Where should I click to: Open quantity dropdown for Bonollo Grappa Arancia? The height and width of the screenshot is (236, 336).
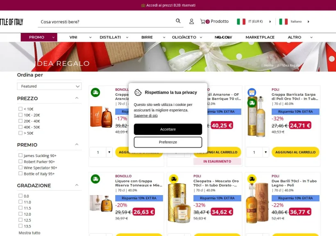109,152
